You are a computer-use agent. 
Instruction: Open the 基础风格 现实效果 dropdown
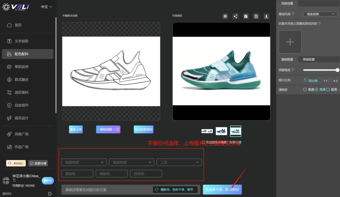tap(320, 14)
